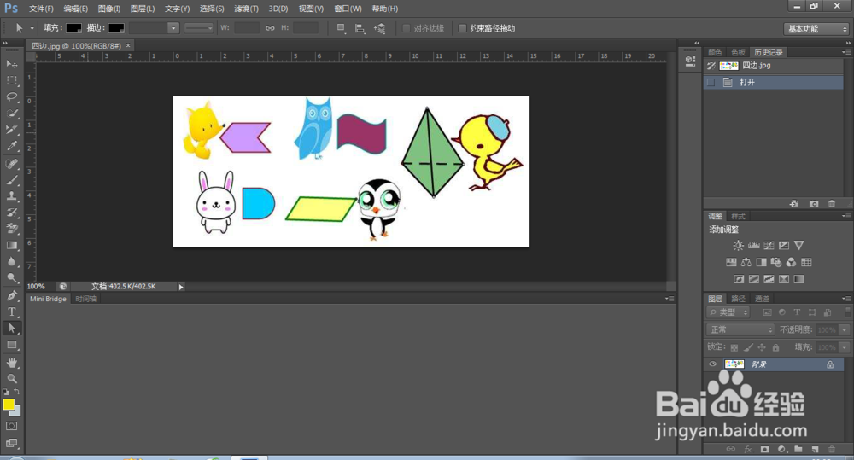Toggle lock image pixels brush icon
Image resolution: width=854 pixels, height=460 pixels.
click(x=748, y=347)
